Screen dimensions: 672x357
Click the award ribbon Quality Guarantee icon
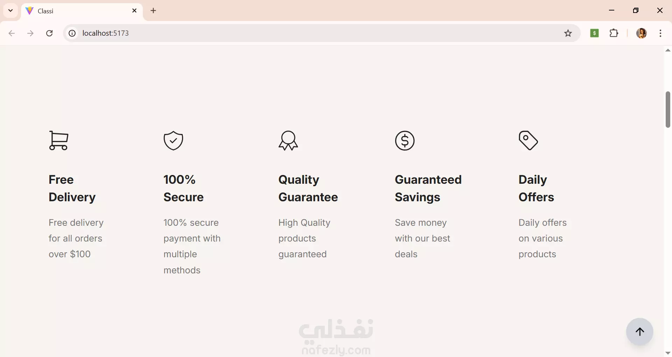(x=288, y=141)
